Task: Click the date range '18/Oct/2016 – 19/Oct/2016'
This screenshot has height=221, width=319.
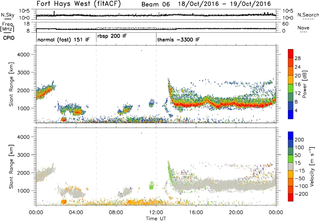Action: [224, 4]
